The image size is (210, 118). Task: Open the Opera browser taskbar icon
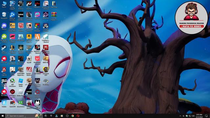point(78,116)
